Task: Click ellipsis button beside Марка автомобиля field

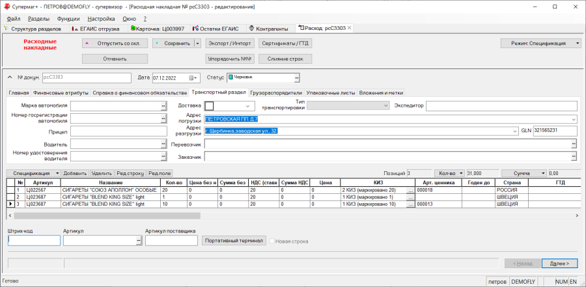Action: 163,106
